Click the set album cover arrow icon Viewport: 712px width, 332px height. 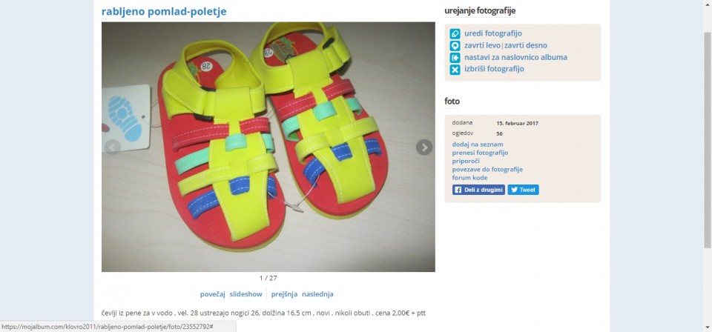(x=455, y=58)
